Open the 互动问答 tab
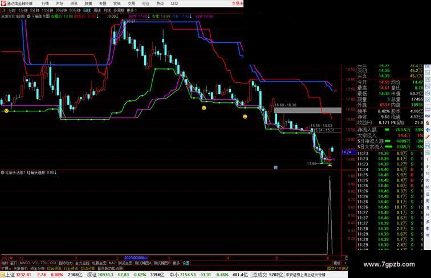Image resolution: width=431 pixels, height=278 pixels. click(88, 268)
